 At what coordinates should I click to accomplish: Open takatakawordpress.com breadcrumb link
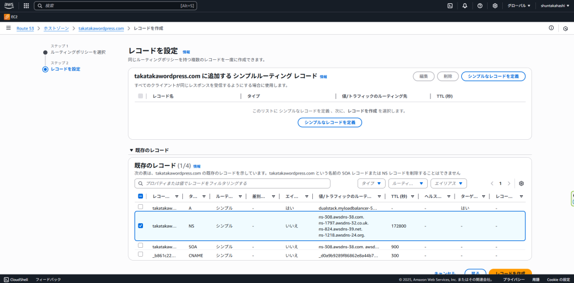101,28
